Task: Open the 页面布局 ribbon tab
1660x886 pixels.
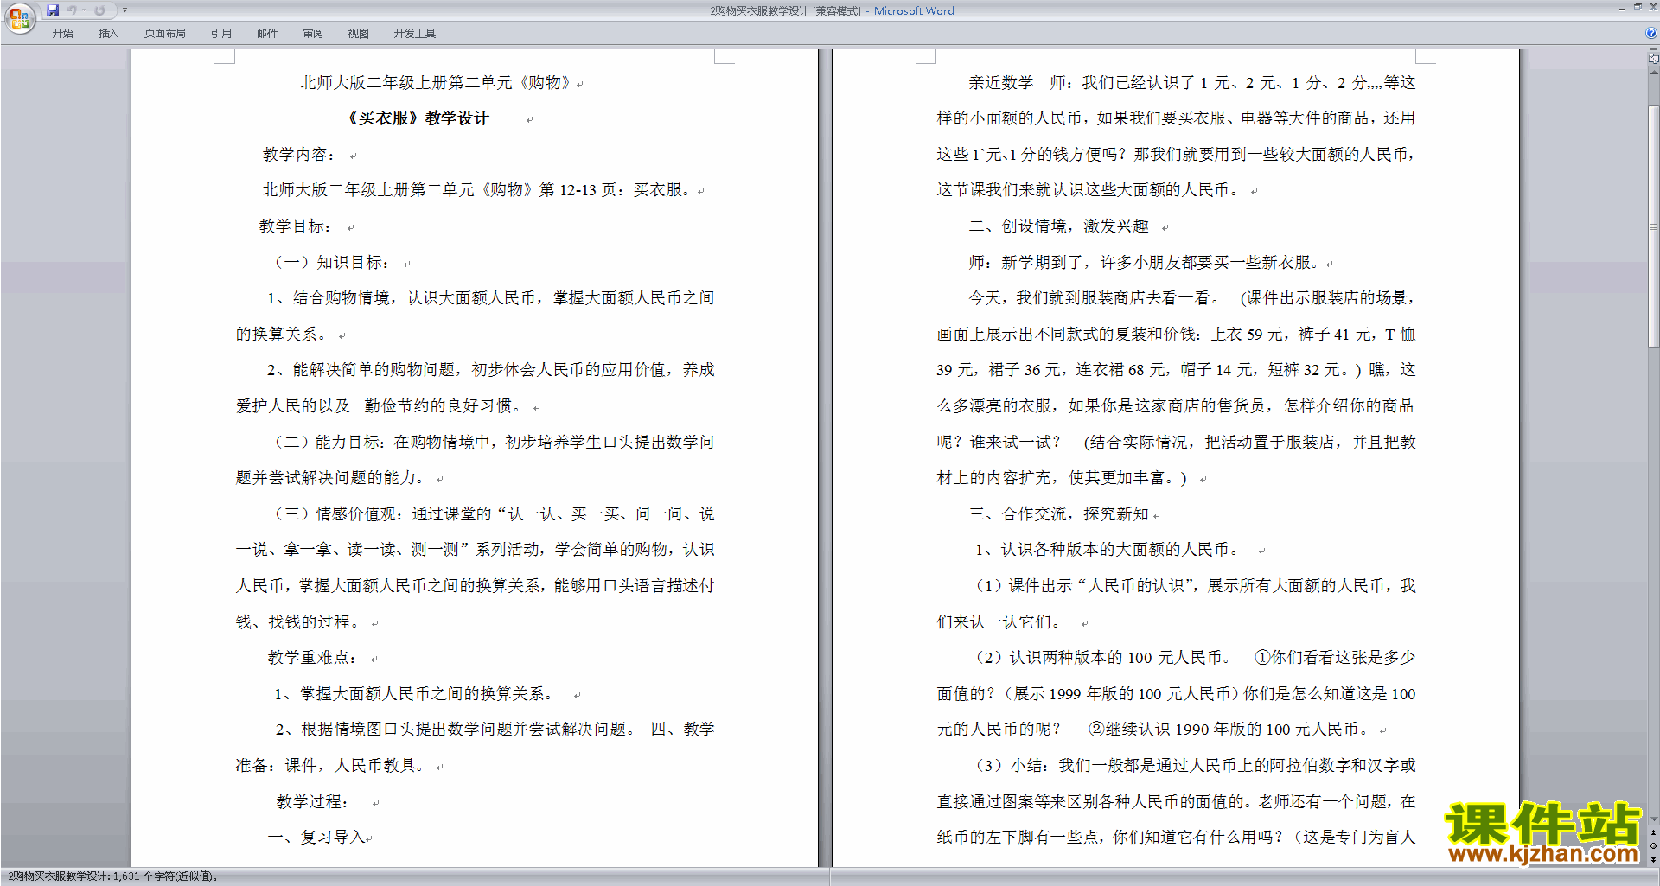Action: (x=165, y=33)
